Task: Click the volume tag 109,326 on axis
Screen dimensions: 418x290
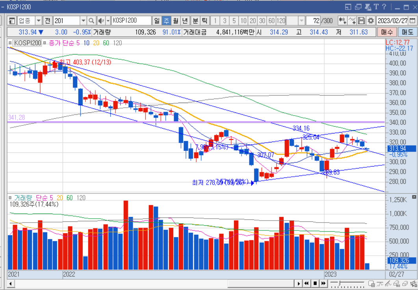Action: [401, 260]
